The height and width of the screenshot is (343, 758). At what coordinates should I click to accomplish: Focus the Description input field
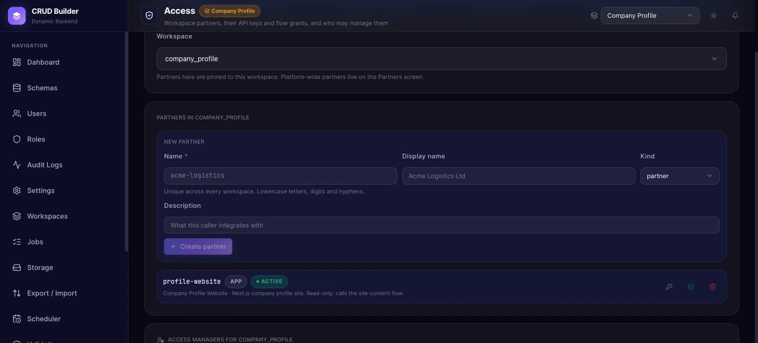441,225
